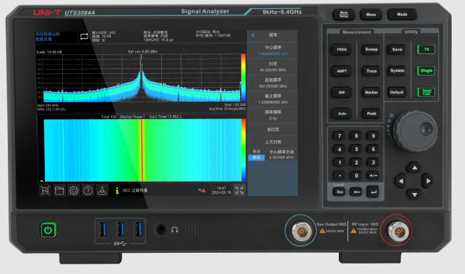This screenshot has width=465, height=274.
Task: Push the Meas Setup key
Action: coord(343,14)
